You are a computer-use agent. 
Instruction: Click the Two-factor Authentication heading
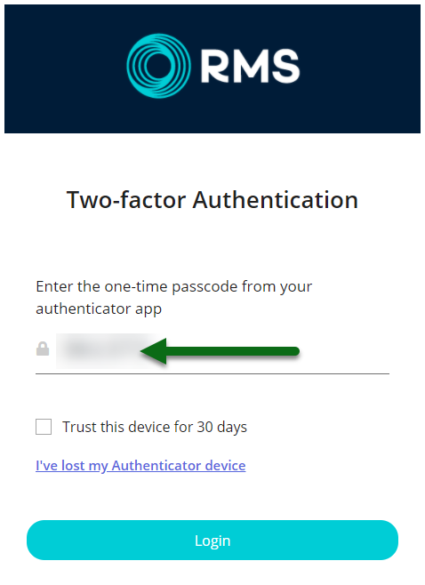212,200
